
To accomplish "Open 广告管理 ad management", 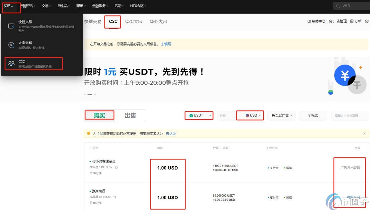I will point(337,21).
